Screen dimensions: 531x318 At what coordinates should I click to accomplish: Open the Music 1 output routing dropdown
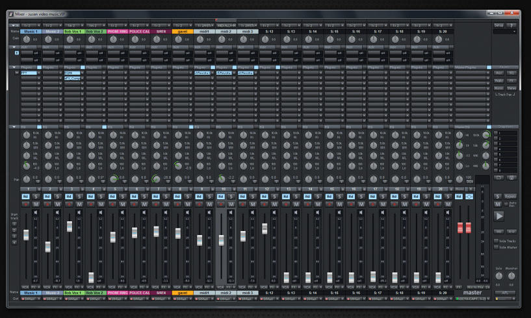click(31, 299)
